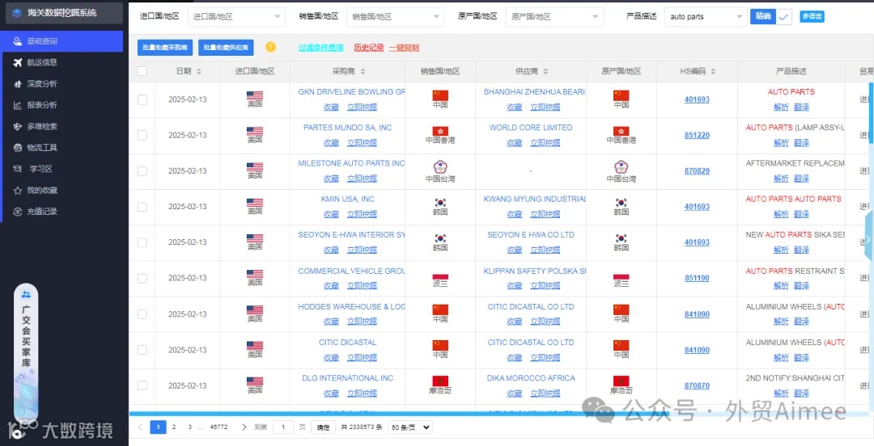This screenshot has height=446, width=874.
Task: Open the 50条/页 page-size dropdown
Action: [410, 427]
